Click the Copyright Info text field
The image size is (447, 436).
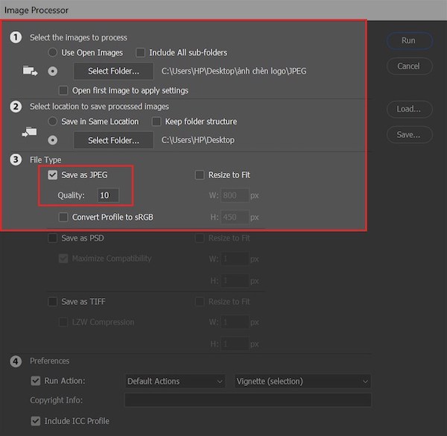247,401
